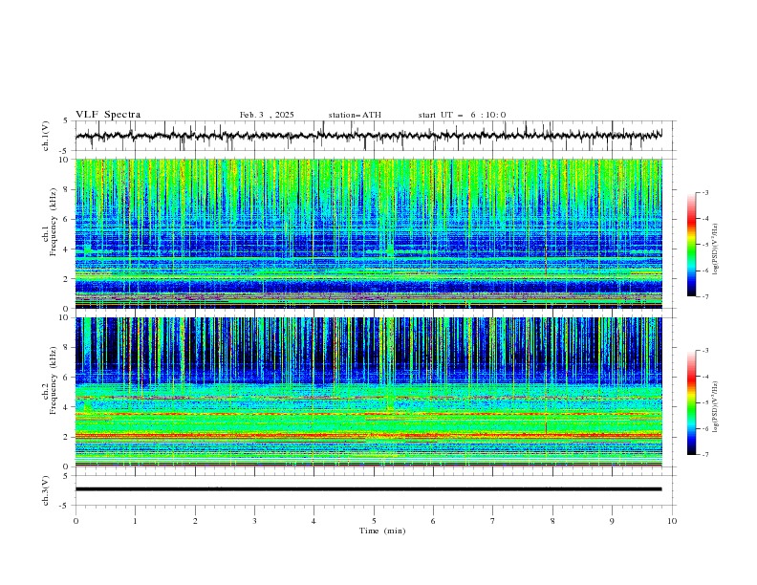Viewport: 757px width, 585px height.
Task: Click the time axis tick label '0'
Action: pos(76,521)
